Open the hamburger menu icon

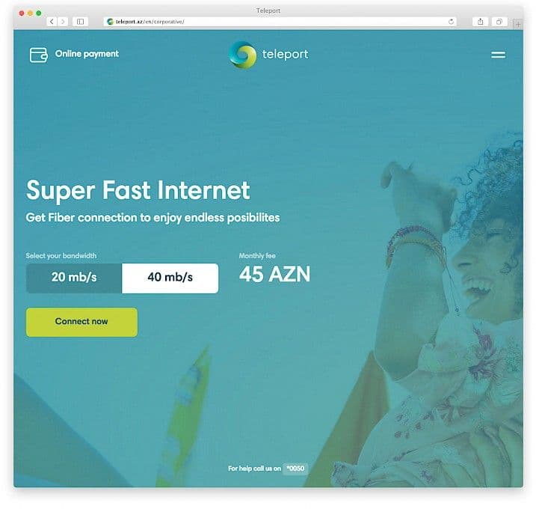(498, 55)
